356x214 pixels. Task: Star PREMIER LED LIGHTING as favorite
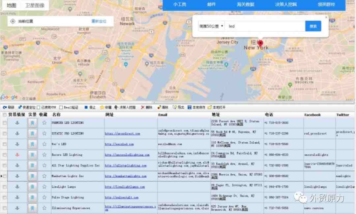pyautogui.click(x=44, y=123)
